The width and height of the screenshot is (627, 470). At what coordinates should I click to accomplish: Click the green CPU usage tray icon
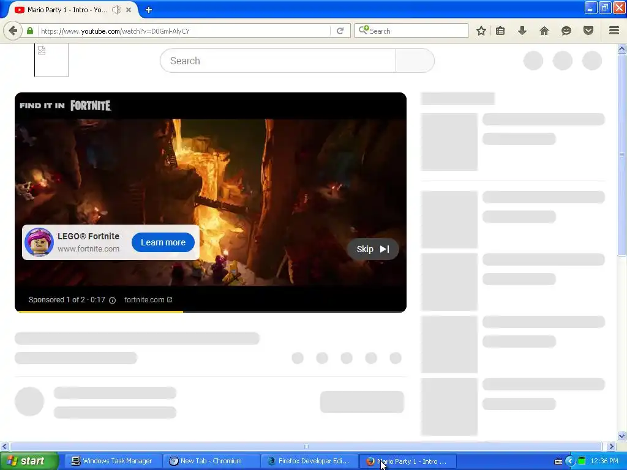(x=582, y=461)
